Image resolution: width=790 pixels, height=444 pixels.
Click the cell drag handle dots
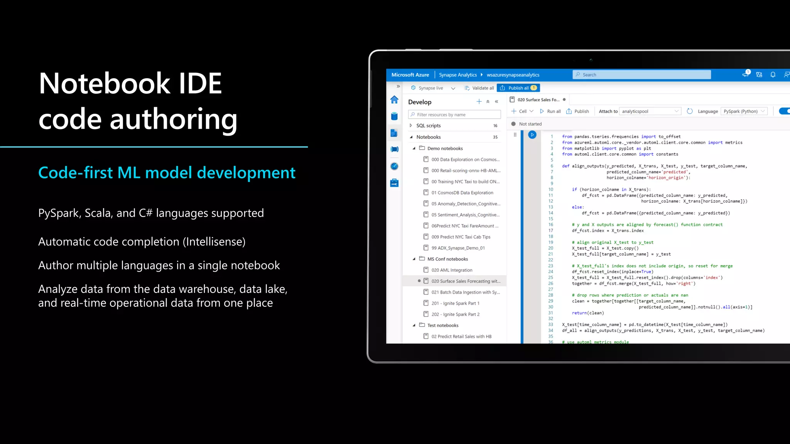(x=515, y=135)
